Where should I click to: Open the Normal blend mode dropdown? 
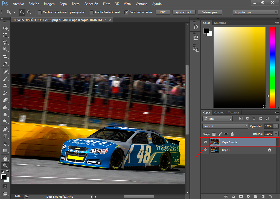(225, 126)
